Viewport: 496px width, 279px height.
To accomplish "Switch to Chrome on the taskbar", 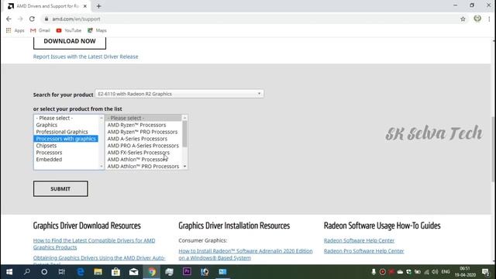I will coord(152,272).
